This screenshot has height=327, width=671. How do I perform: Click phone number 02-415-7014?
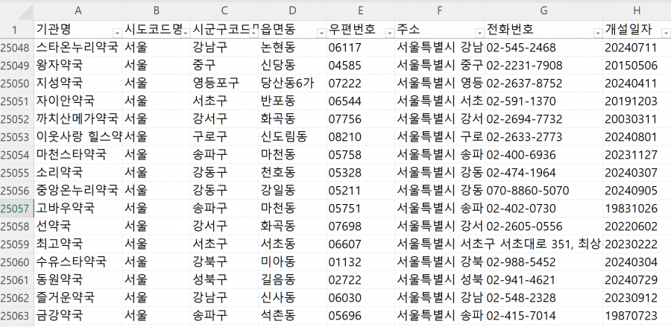[544, 316]
